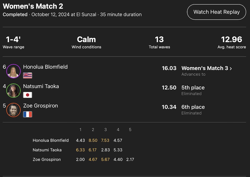
Task: Click wave column header 5
Action: click(130, 129)
